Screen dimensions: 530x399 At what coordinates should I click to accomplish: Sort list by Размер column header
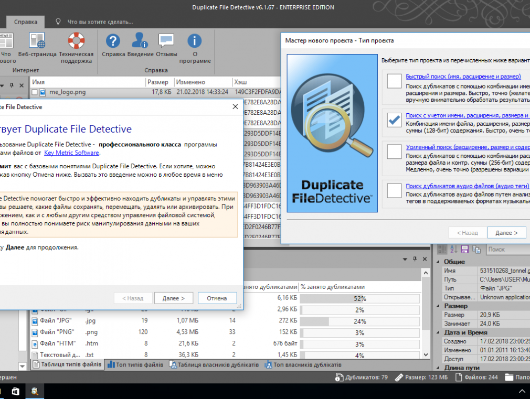click(x=160, y=82)
